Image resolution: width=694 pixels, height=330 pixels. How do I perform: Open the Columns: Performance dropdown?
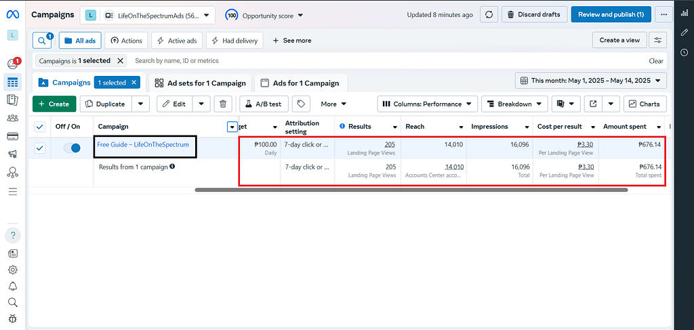tap(428, 104)
